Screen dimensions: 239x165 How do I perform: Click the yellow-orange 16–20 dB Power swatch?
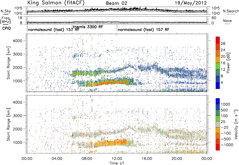point(218,59)
